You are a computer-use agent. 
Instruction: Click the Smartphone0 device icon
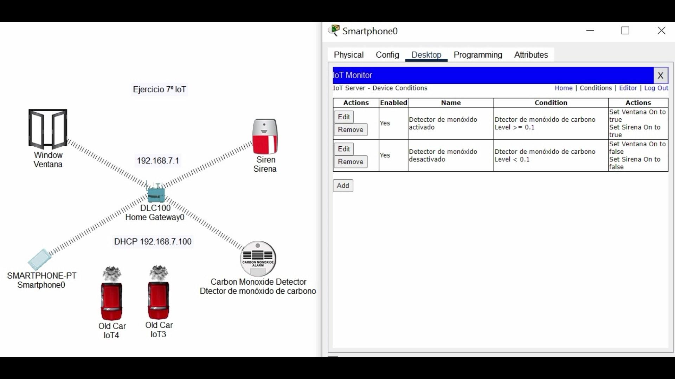[40, 259]
